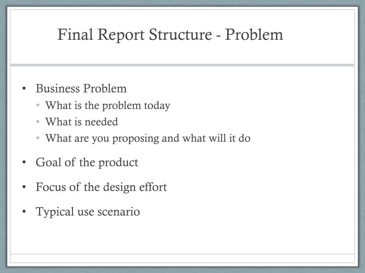Image resolution: width=365 pixels, height=273 pixels.
Task: Select the bullet dot beside 'Focus of the design effort'
Action: pos(24,187)
